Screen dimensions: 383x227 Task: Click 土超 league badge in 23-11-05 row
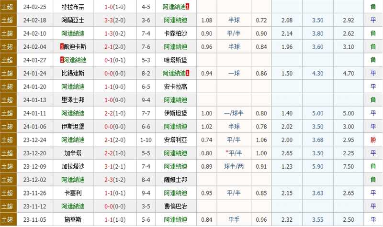point(7,220)
